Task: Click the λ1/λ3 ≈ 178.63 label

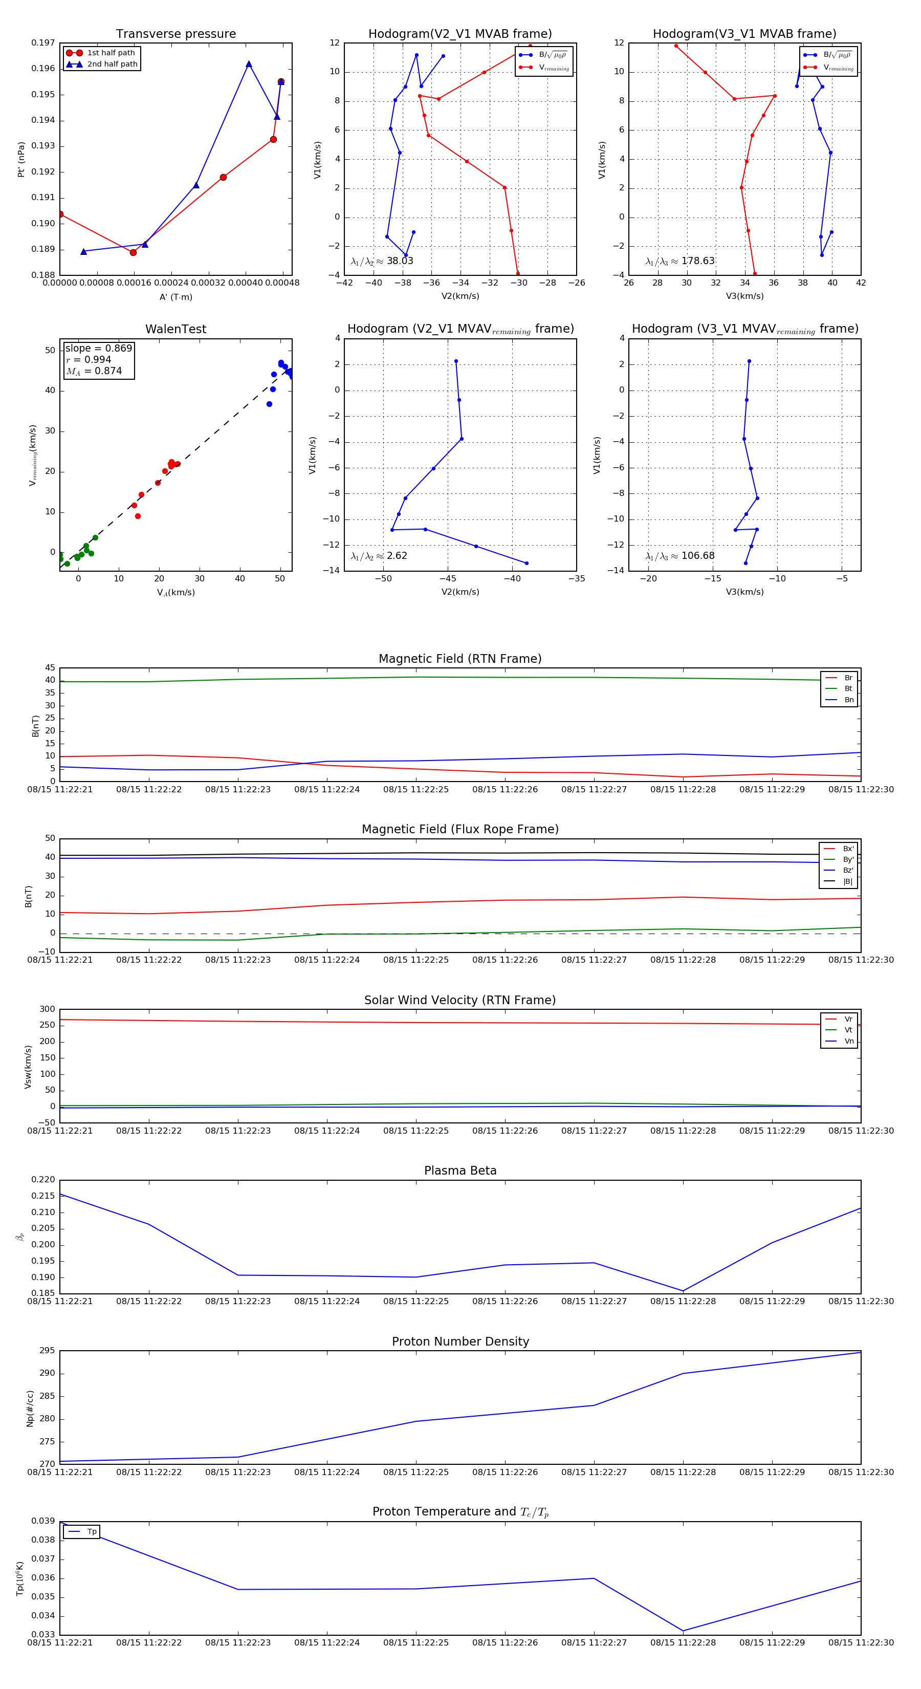Action: coord(680,261)
